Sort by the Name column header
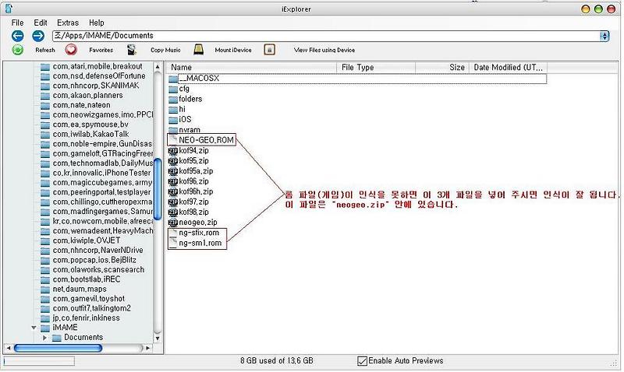This screenshot has height=372, width=624. 252,68
